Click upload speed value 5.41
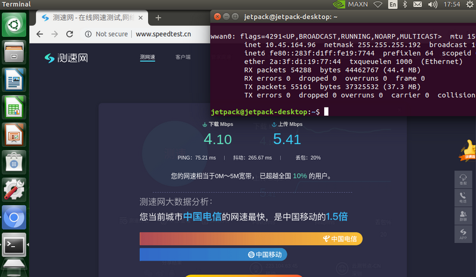 click(287, 139)
